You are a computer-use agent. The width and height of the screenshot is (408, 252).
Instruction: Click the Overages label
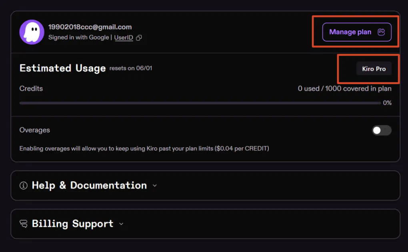(35, 130)
